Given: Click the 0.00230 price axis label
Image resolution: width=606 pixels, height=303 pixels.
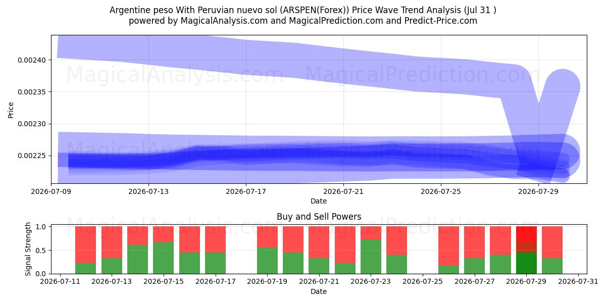Looking at the screenshot, I should (31, 124).
